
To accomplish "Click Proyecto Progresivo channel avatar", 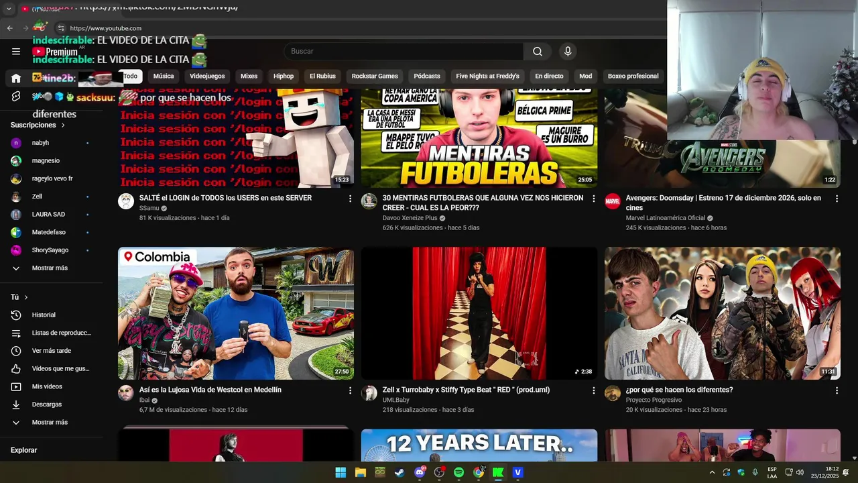I will click(613, 393).
